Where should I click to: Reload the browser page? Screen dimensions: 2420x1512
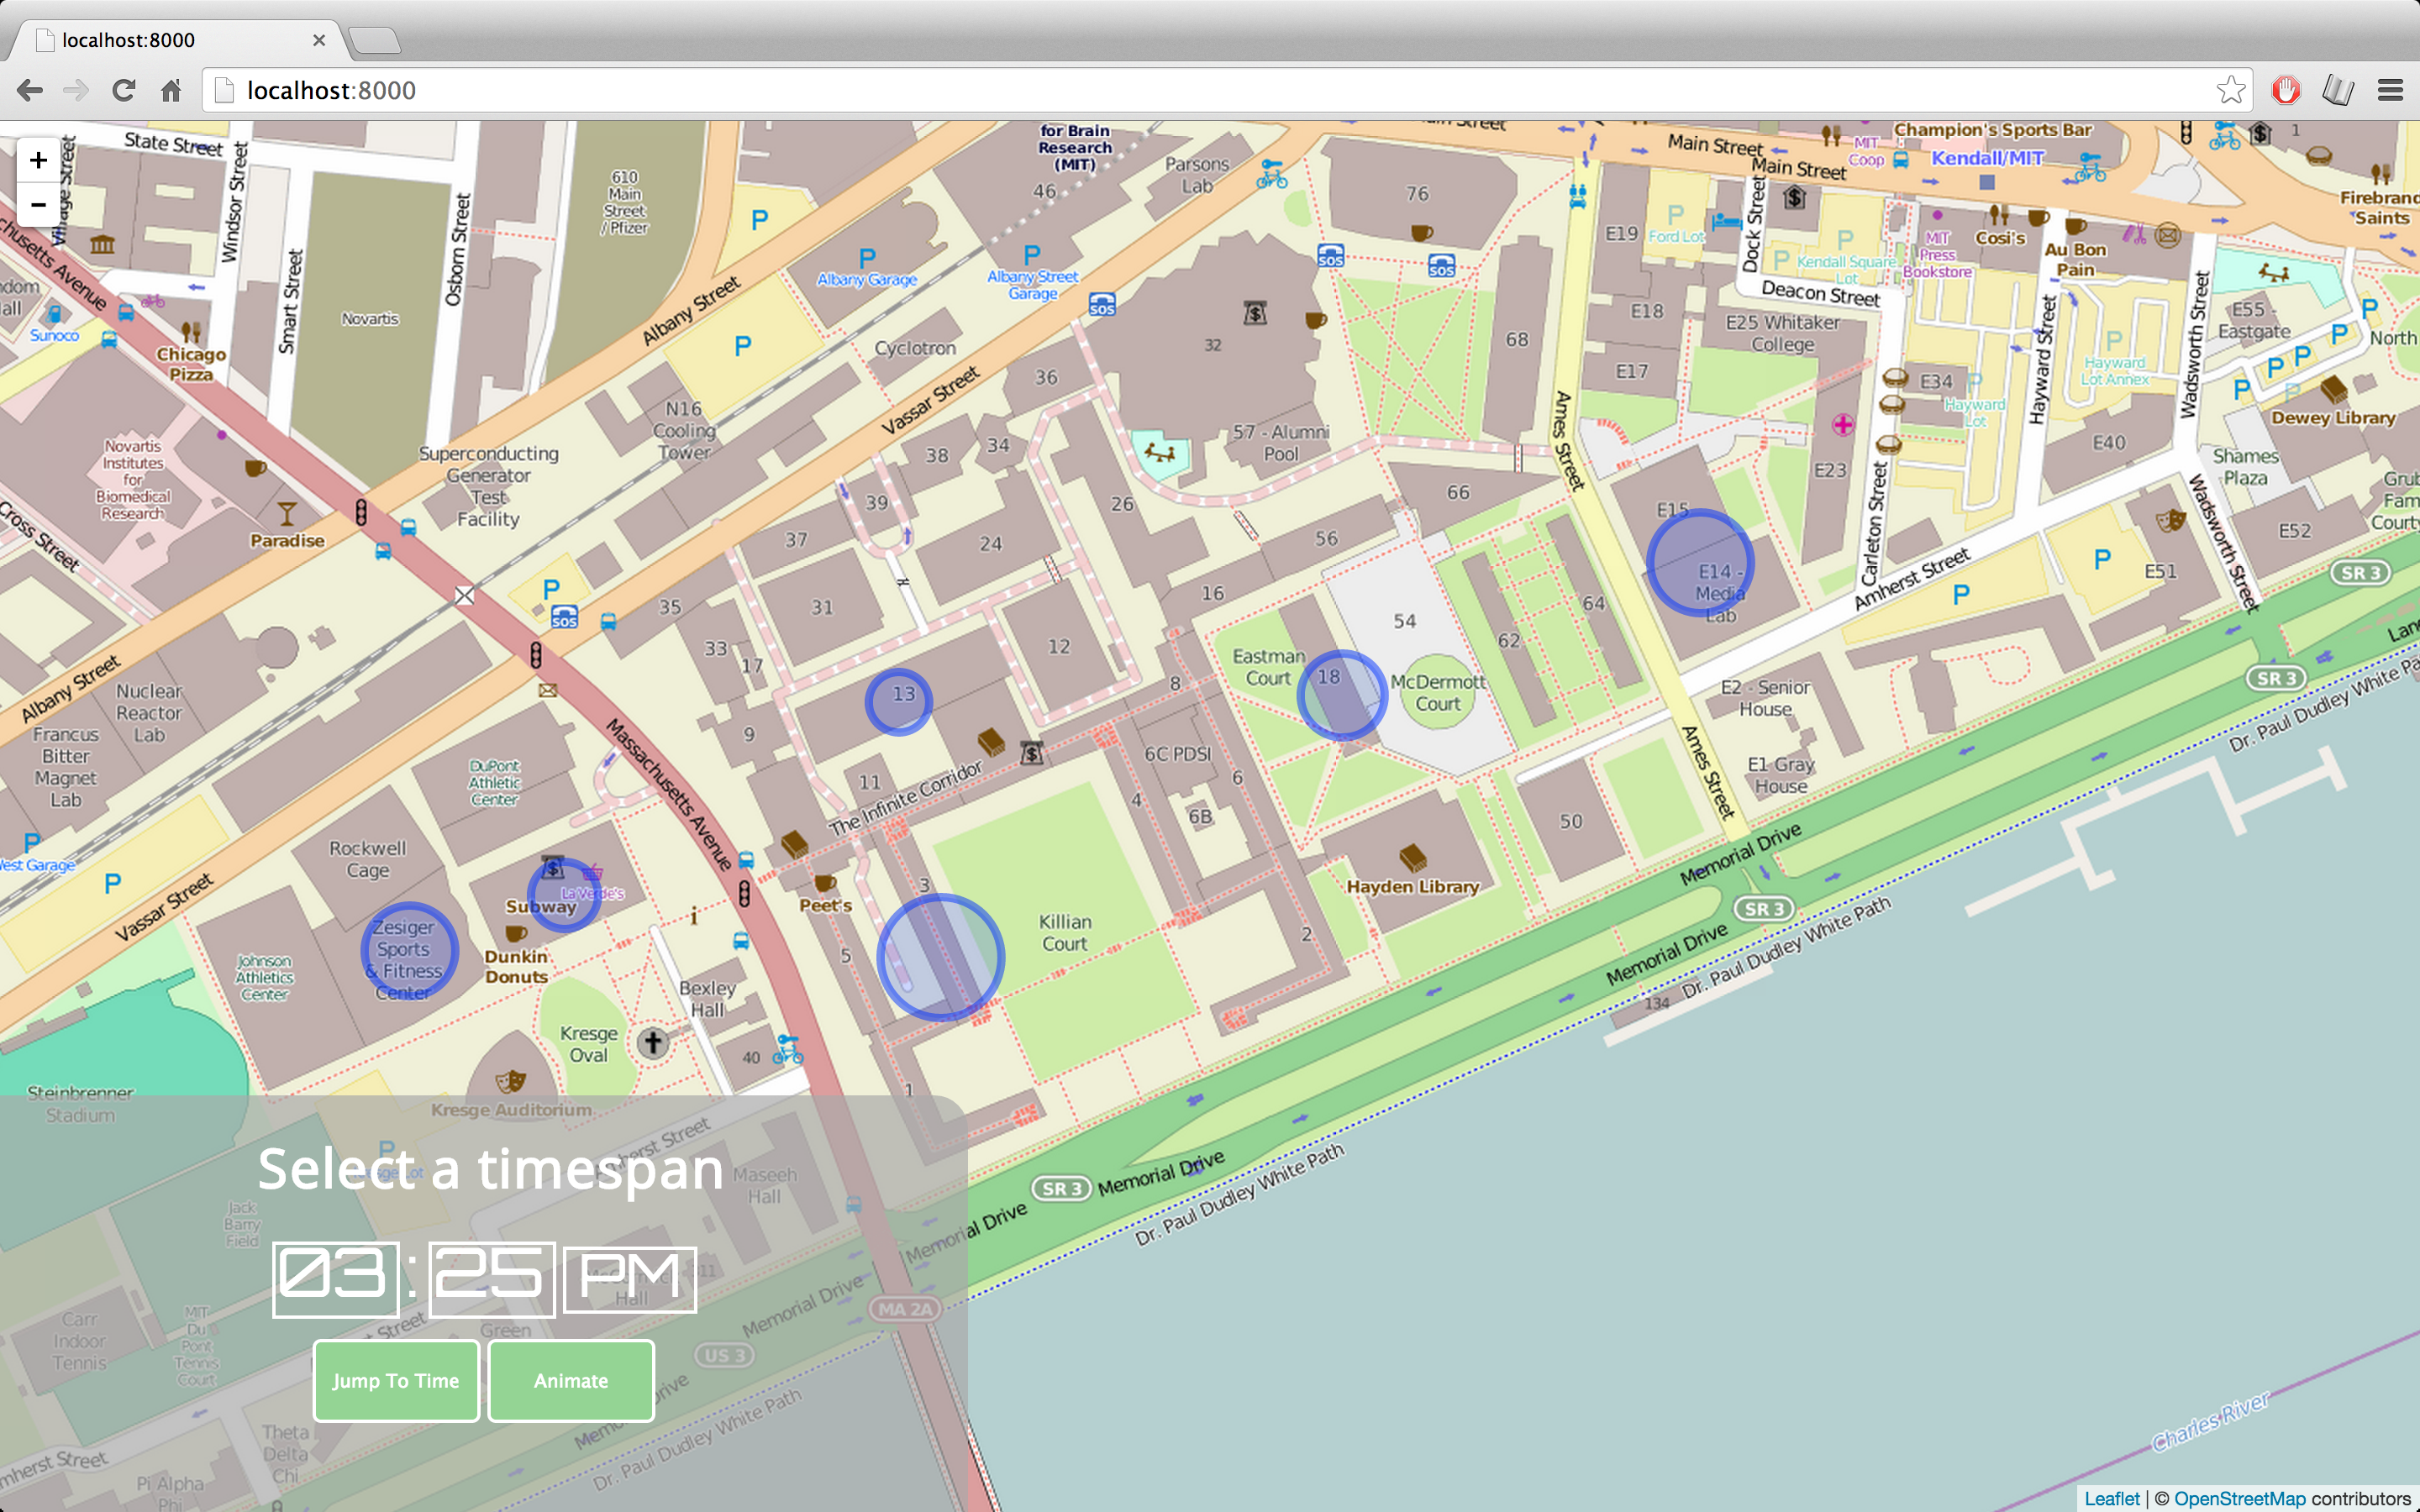coord(124,91)
